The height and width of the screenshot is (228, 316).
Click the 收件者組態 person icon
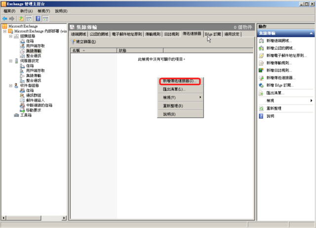click(x=16, y=86)
